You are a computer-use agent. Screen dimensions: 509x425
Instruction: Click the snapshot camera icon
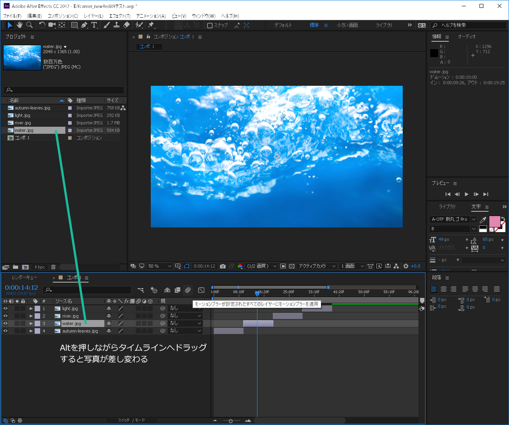tap(223, 266)
